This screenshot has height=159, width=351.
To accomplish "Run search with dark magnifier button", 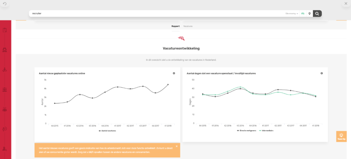I will 317,13.
